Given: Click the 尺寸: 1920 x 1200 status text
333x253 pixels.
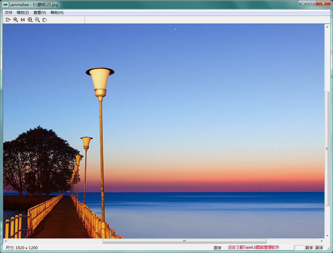Looking at the screenshot, I should [21, 248].
